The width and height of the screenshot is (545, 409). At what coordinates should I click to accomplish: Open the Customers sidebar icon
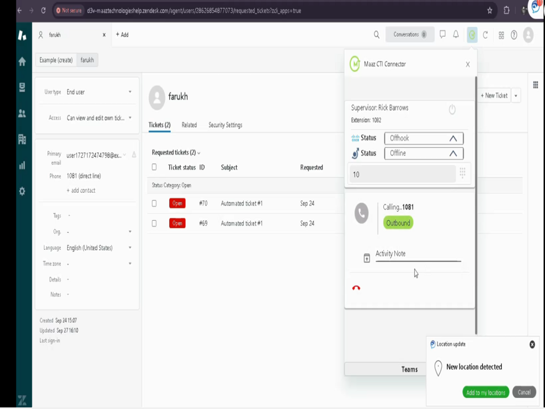point(22,113)
